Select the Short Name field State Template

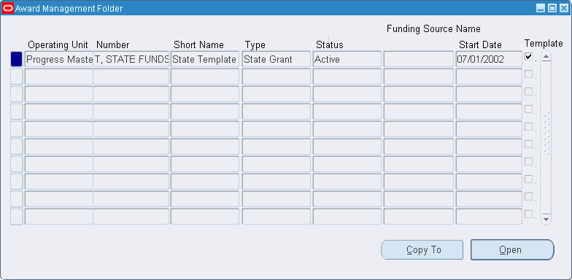(x=204, y=59)
